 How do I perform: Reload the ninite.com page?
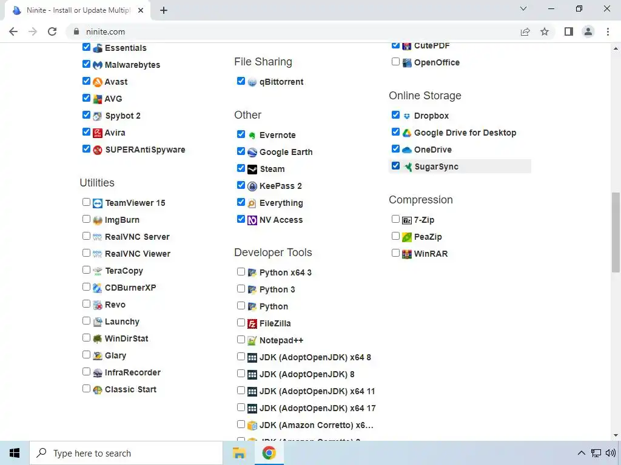52,31
